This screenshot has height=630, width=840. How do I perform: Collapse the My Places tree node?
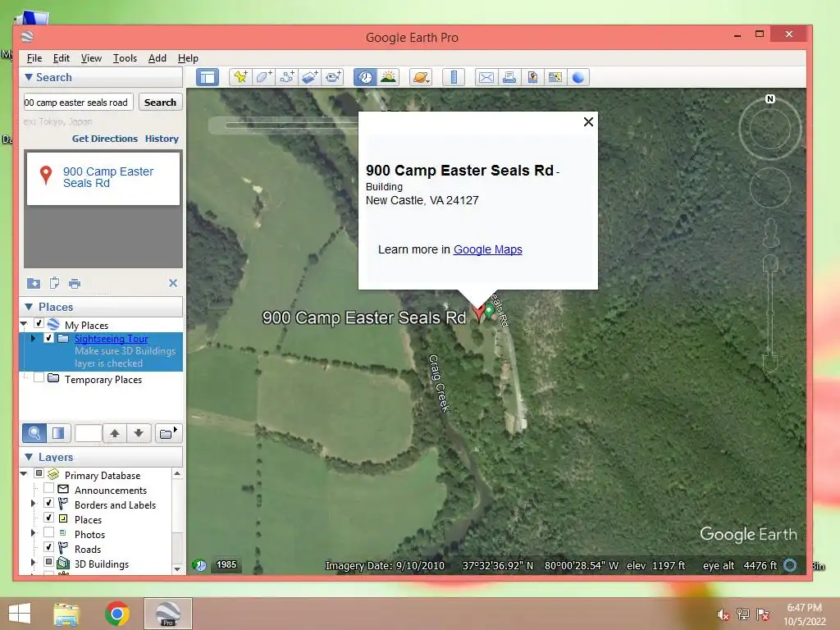click(24, 323)
